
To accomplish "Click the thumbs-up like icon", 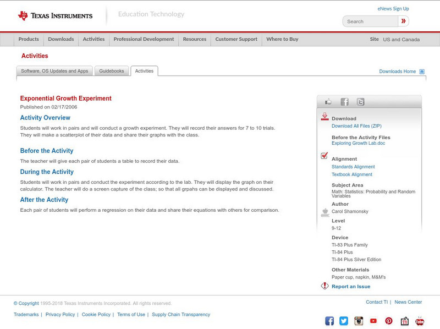I will tap(328, 102).
